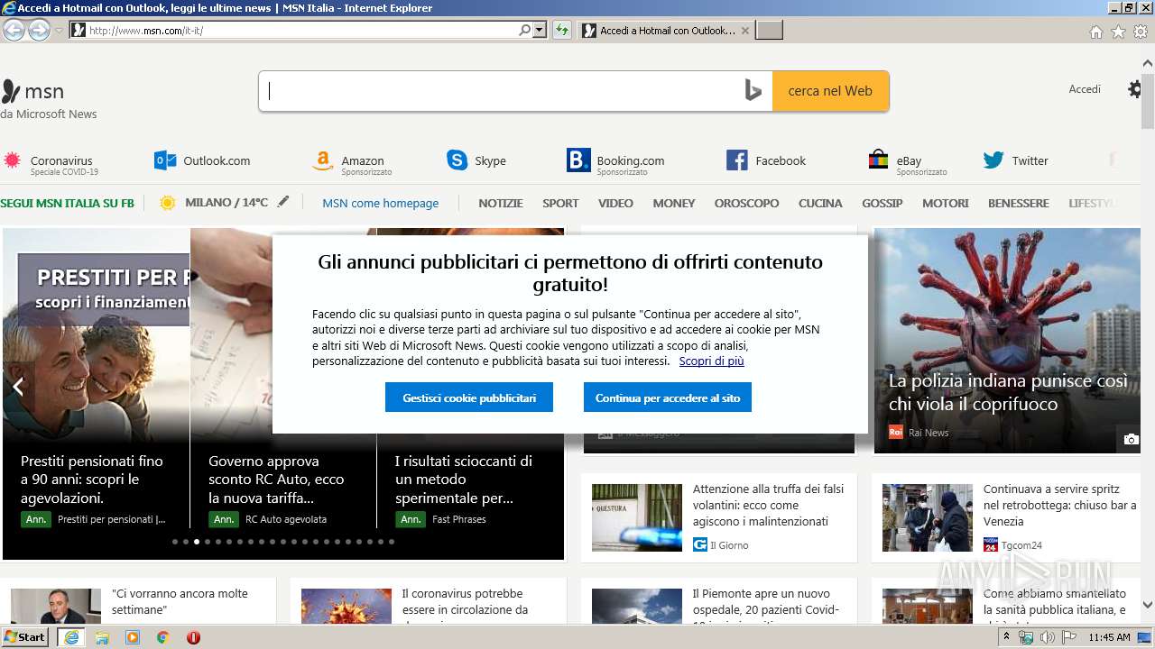Select SPORT in navigation bar
1155x649 pixels.
[x=560, y=203]
